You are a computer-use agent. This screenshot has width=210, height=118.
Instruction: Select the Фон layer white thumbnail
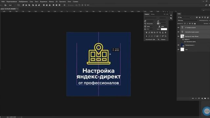[182, 49]
